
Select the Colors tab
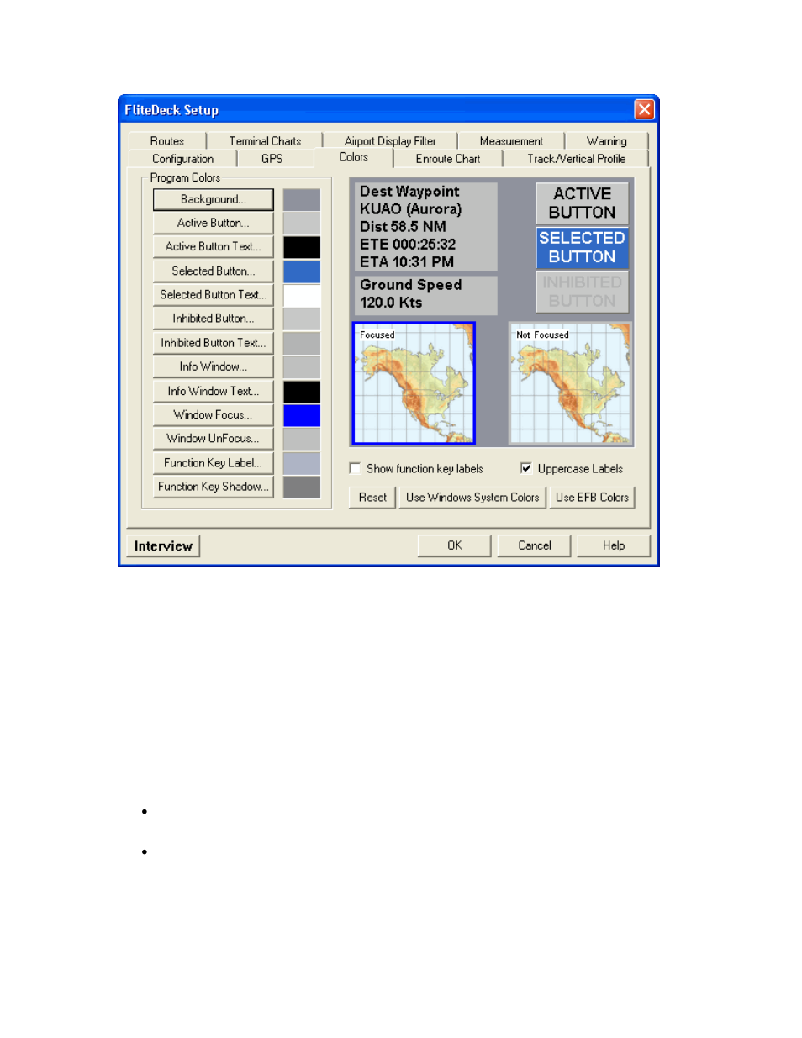353,157
